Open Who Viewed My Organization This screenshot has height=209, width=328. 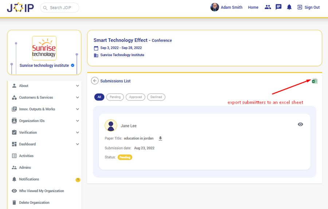[x=41, y=191]
